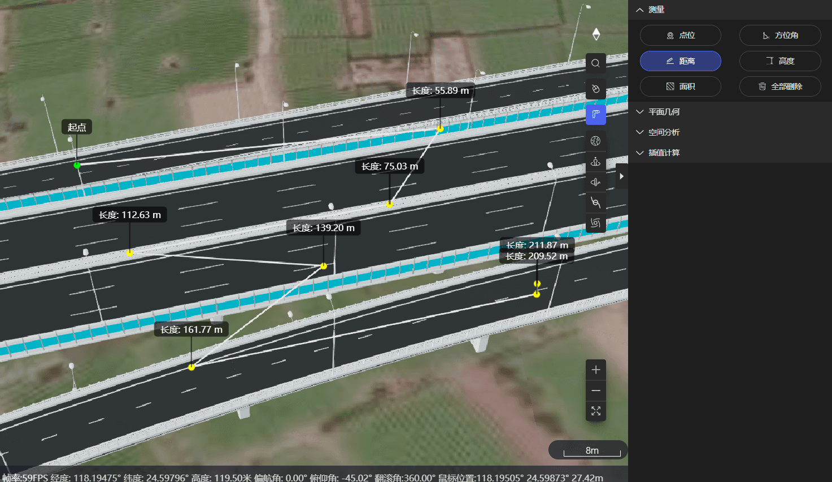
Task: Select the 方位角 measurement button
Action: (779, 35)
